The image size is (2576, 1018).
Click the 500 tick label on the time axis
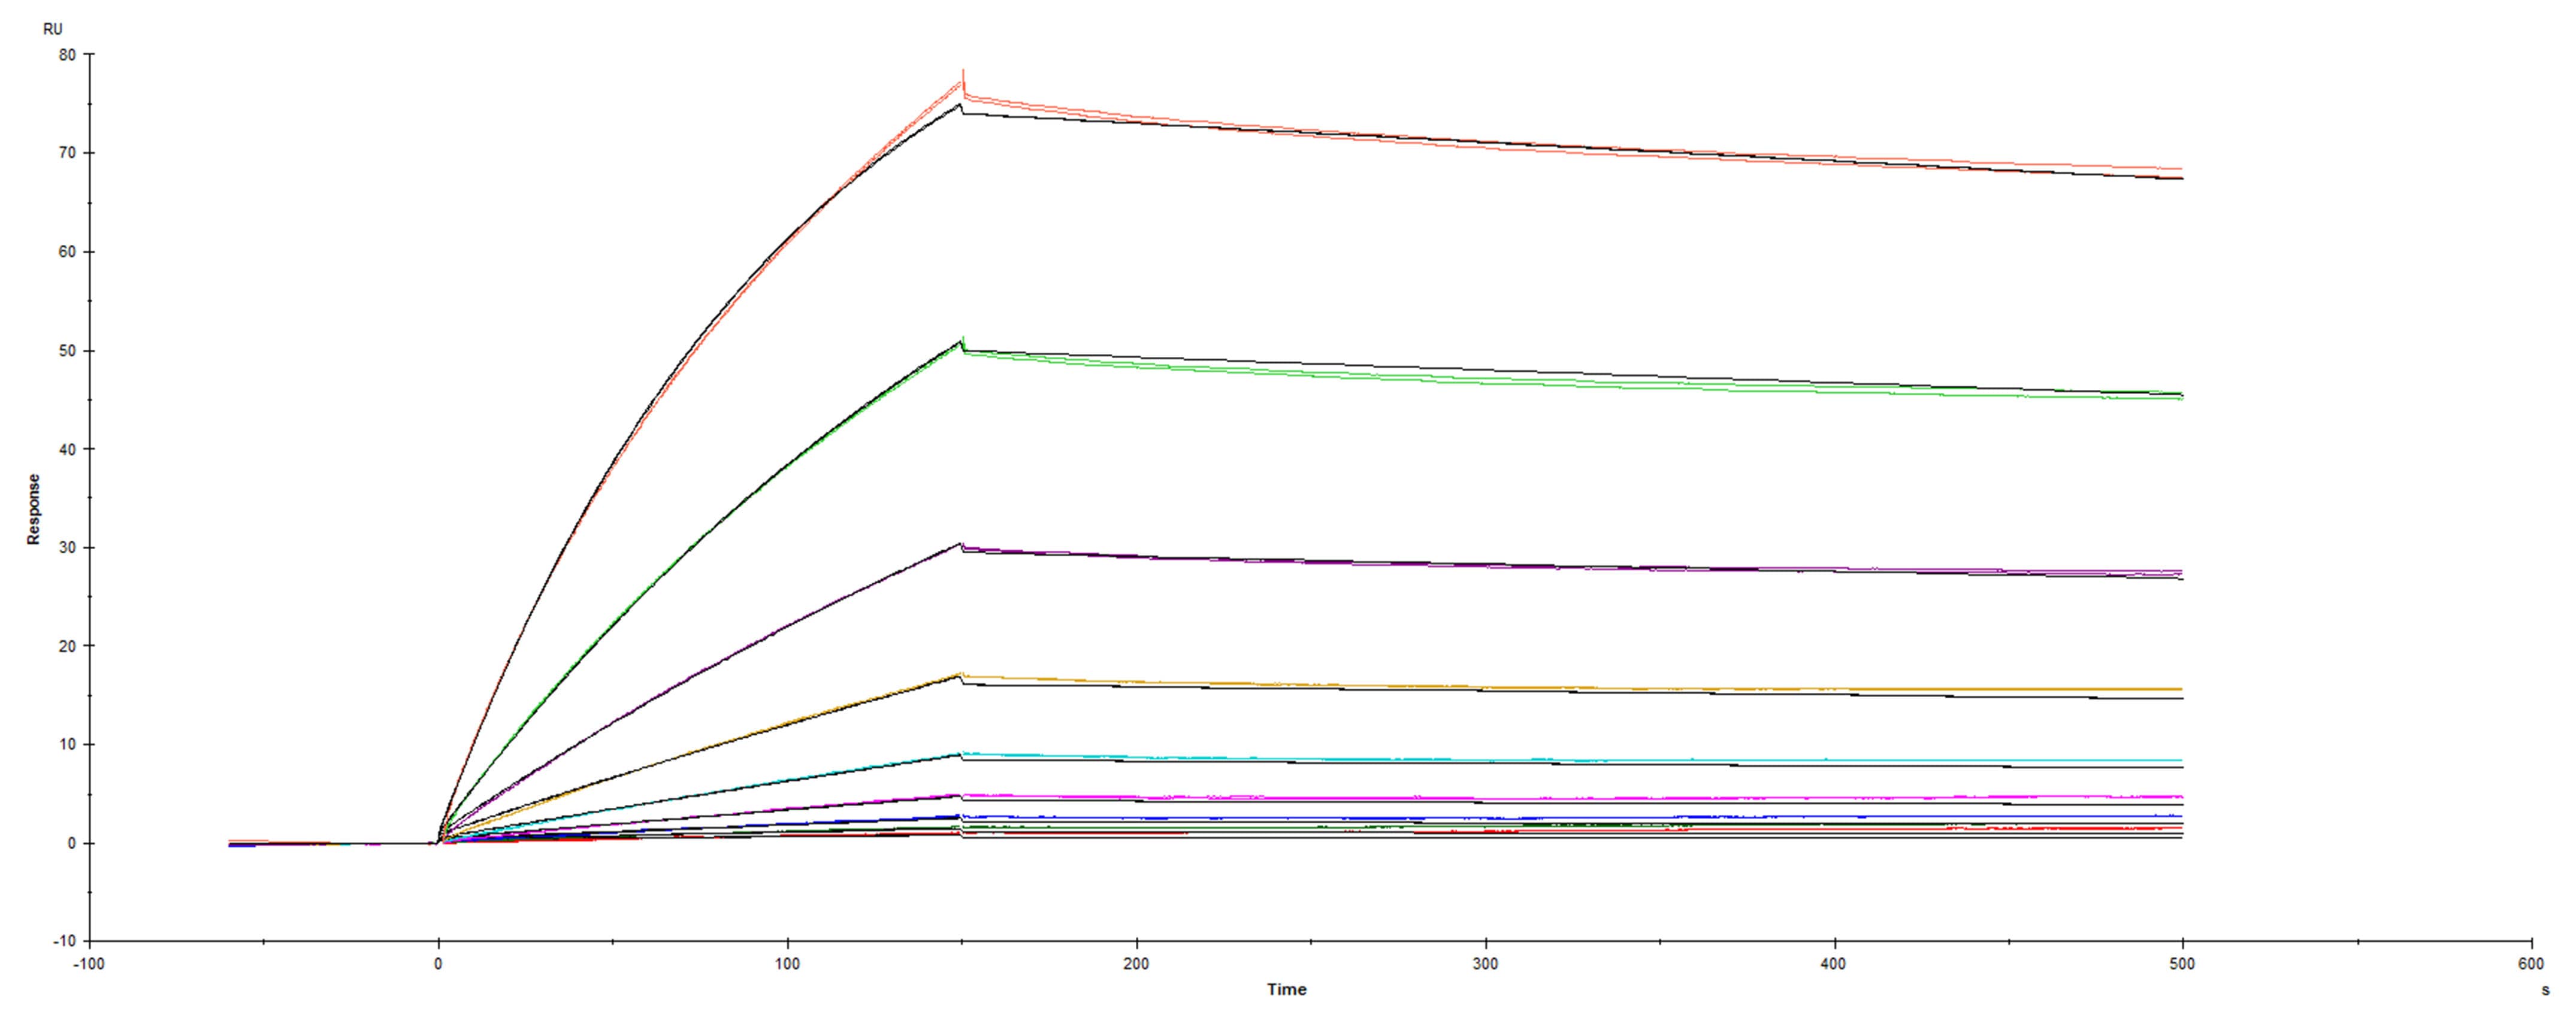pyautogui.click(x=2182, y=964)
